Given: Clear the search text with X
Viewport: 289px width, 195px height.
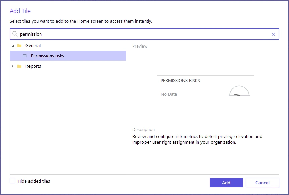Looking at the screenshot, I should [273, 34].
